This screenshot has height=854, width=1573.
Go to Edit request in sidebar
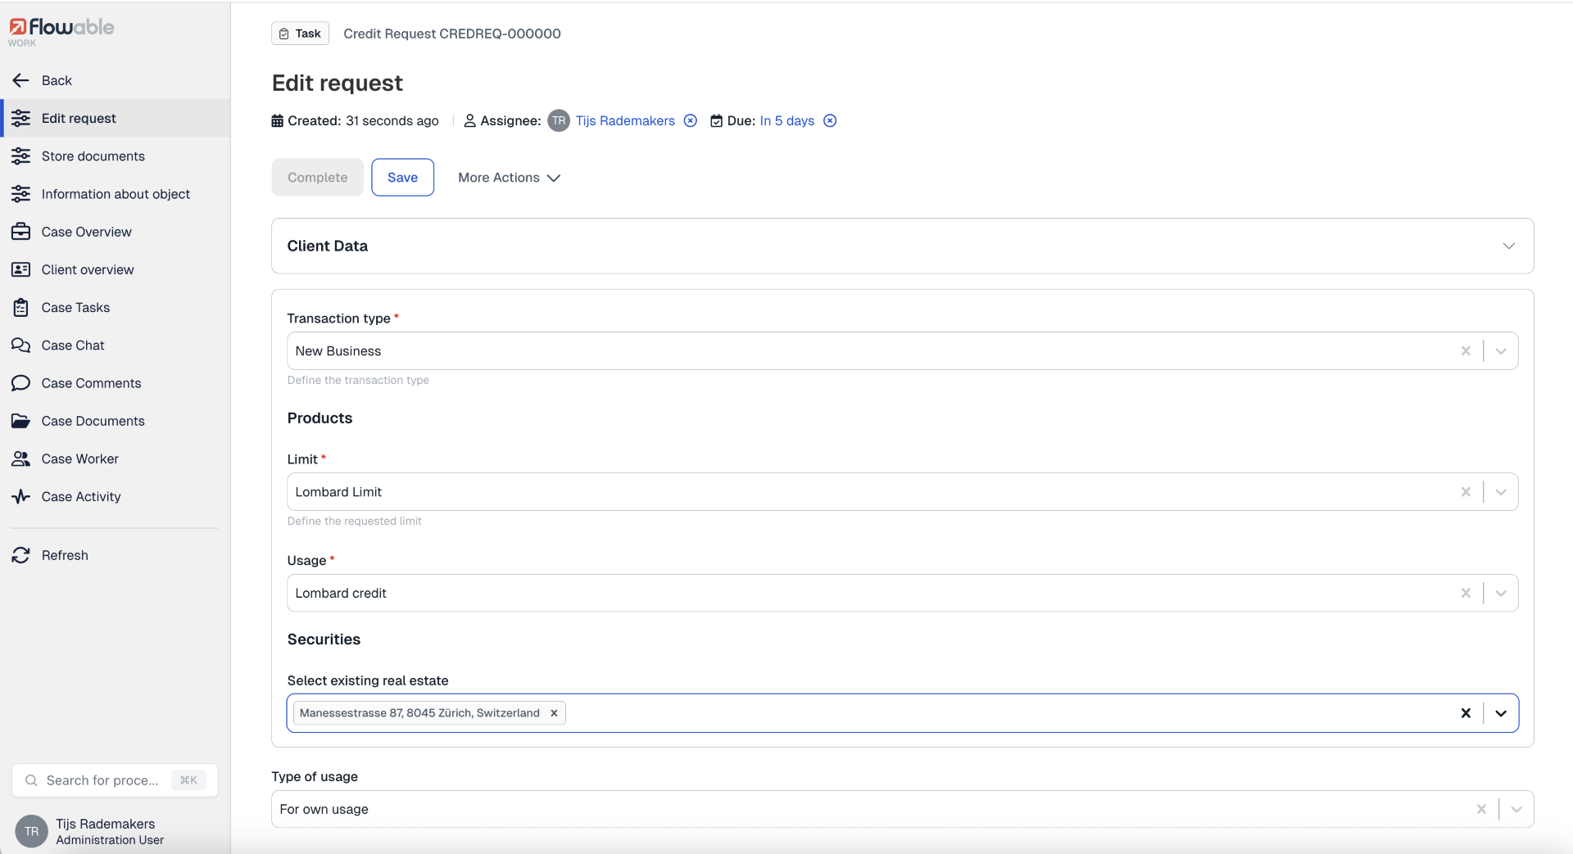(116, 118)
